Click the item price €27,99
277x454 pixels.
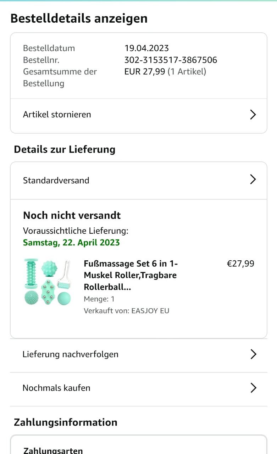coord(240,264)
